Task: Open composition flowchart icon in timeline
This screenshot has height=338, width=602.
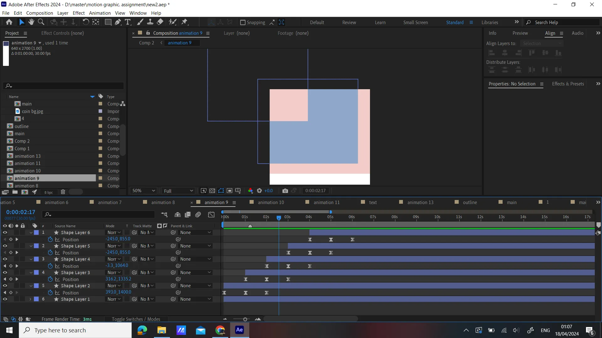Action: pyautogui.click(x=164, y=214)
